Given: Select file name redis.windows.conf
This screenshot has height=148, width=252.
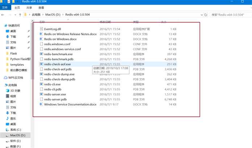Looking at the screenshot, I should (57, 44).
